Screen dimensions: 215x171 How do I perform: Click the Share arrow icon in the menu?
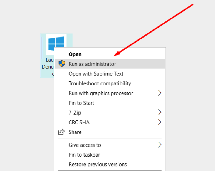[x=61, y=132]
